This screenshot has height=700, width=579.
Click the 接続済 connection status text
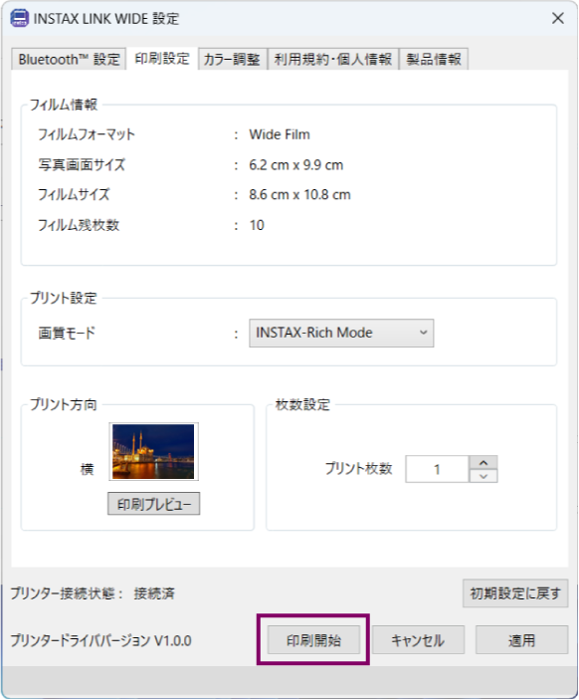[x=154, y=593]
